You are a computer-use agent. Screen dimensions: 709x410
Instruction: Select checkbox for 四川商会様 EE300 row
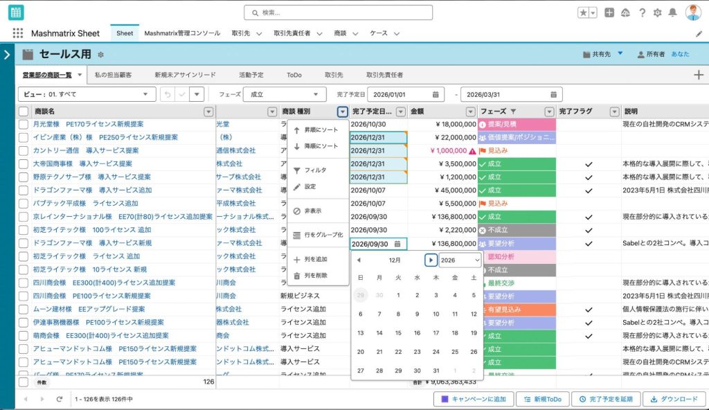click(x=24, y=283)
